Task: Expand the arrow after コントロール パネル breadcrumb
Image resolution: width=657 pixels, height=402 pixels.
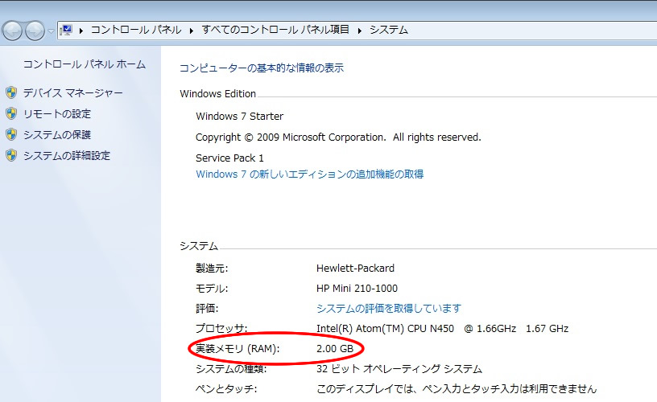Action: point(192,30)
